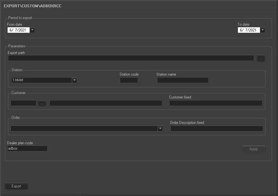Expand the Station dropdown arrow
This screenshot has height=196, width=278.
point(74,80)
